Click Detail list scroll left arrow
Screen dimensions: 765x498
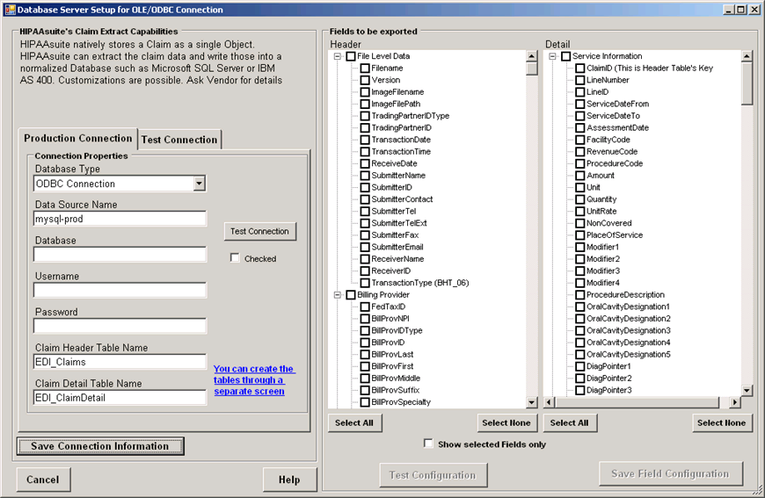(549, 402)
